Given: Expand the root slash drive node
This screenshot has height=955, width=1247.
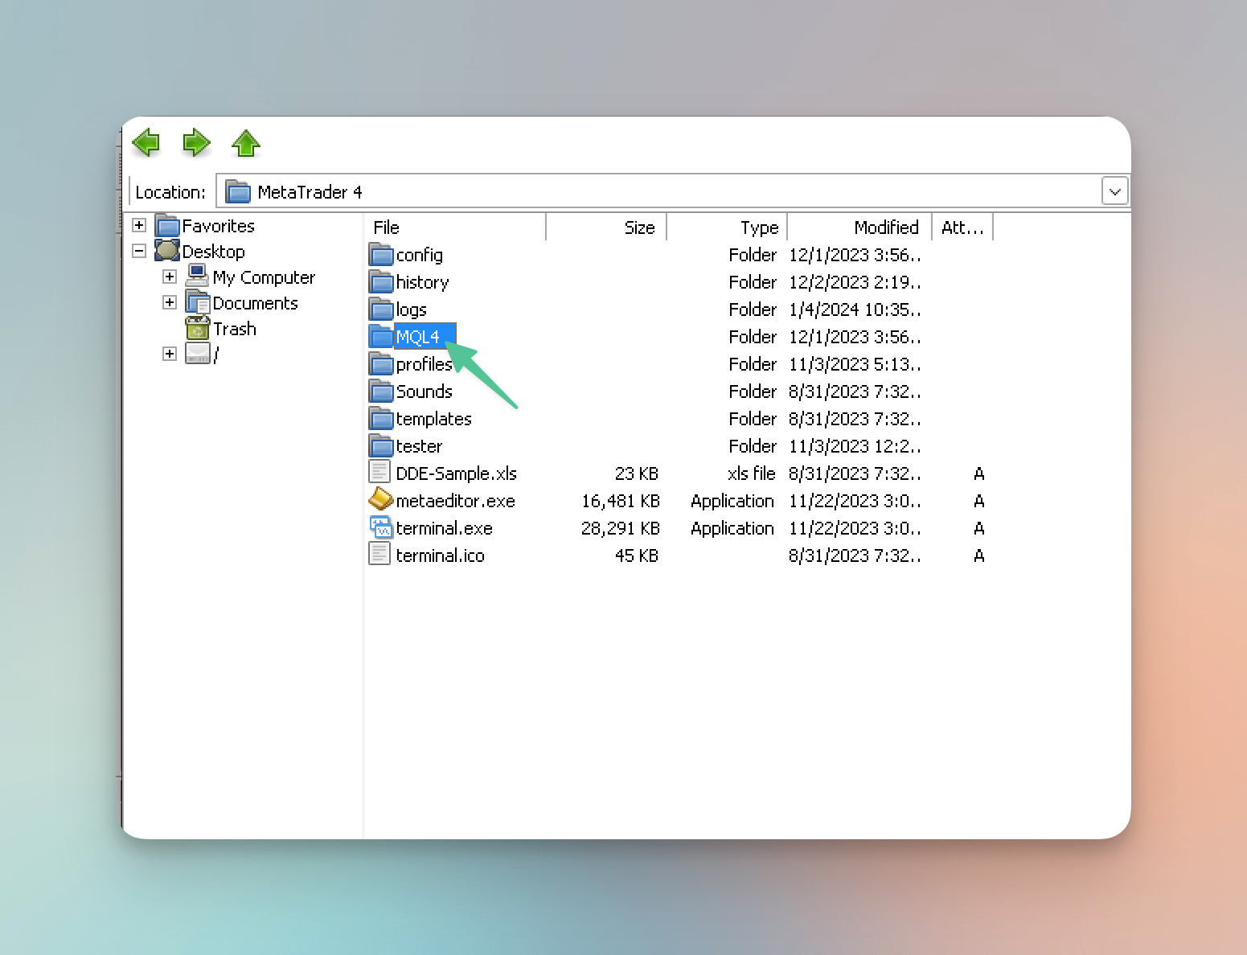Looking at the screenshot, I should pos(170,354).
